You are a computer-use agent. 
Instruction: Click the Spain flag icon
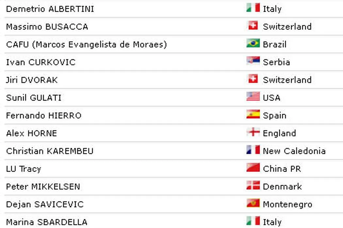coord(253,115)
